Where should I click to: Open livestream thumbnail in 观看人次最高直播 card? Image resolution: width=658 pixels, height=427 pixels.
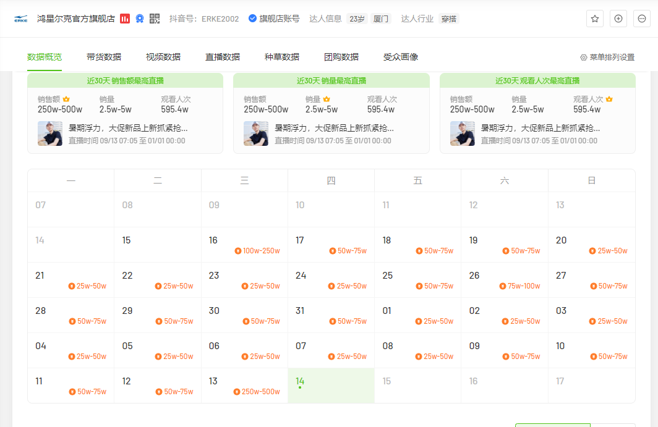coord(463,133)
